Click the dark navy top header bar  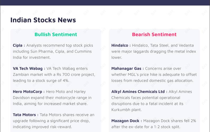105,3
